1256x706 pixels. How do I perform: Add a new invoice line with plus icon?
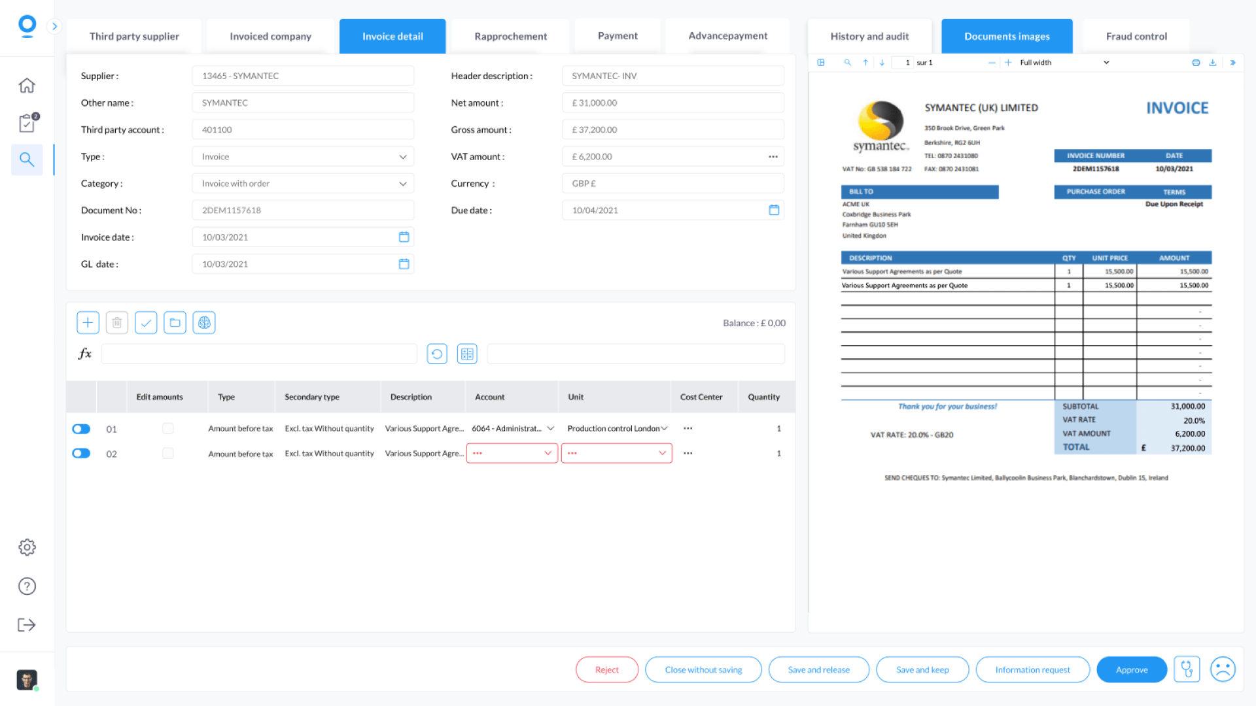pyautogui.click(x=88, y=322)
